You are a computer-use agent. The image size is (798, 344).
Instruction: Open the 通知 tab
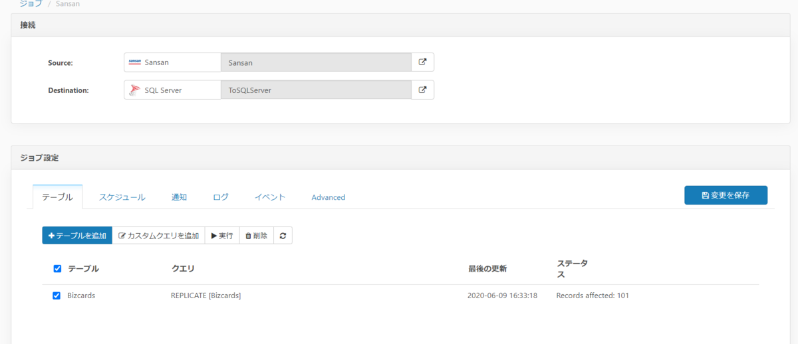pos(179,197)
